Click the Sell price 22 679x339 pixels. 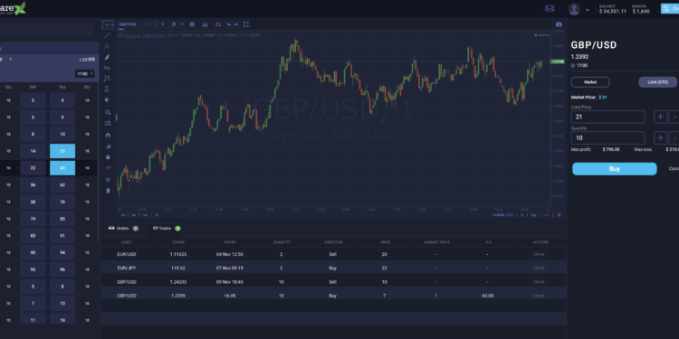(x=33, y=168)
